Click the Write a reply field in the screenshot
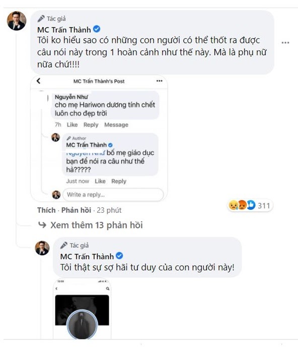 (x=113, y=195)
